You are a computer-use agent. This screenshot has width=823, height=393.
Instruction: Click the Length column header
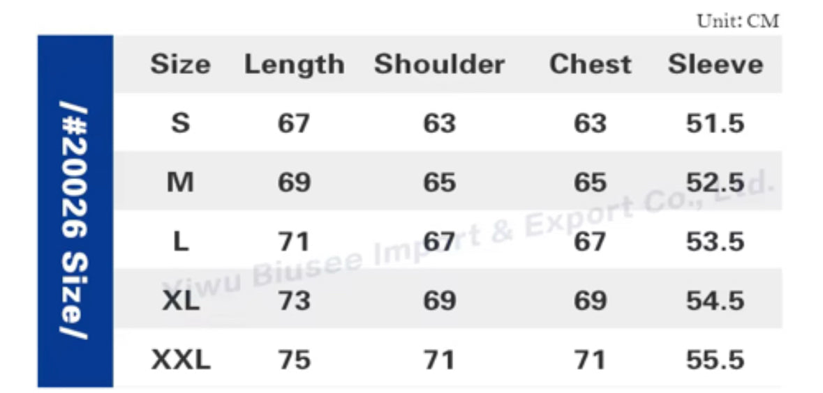pos(294,65)
